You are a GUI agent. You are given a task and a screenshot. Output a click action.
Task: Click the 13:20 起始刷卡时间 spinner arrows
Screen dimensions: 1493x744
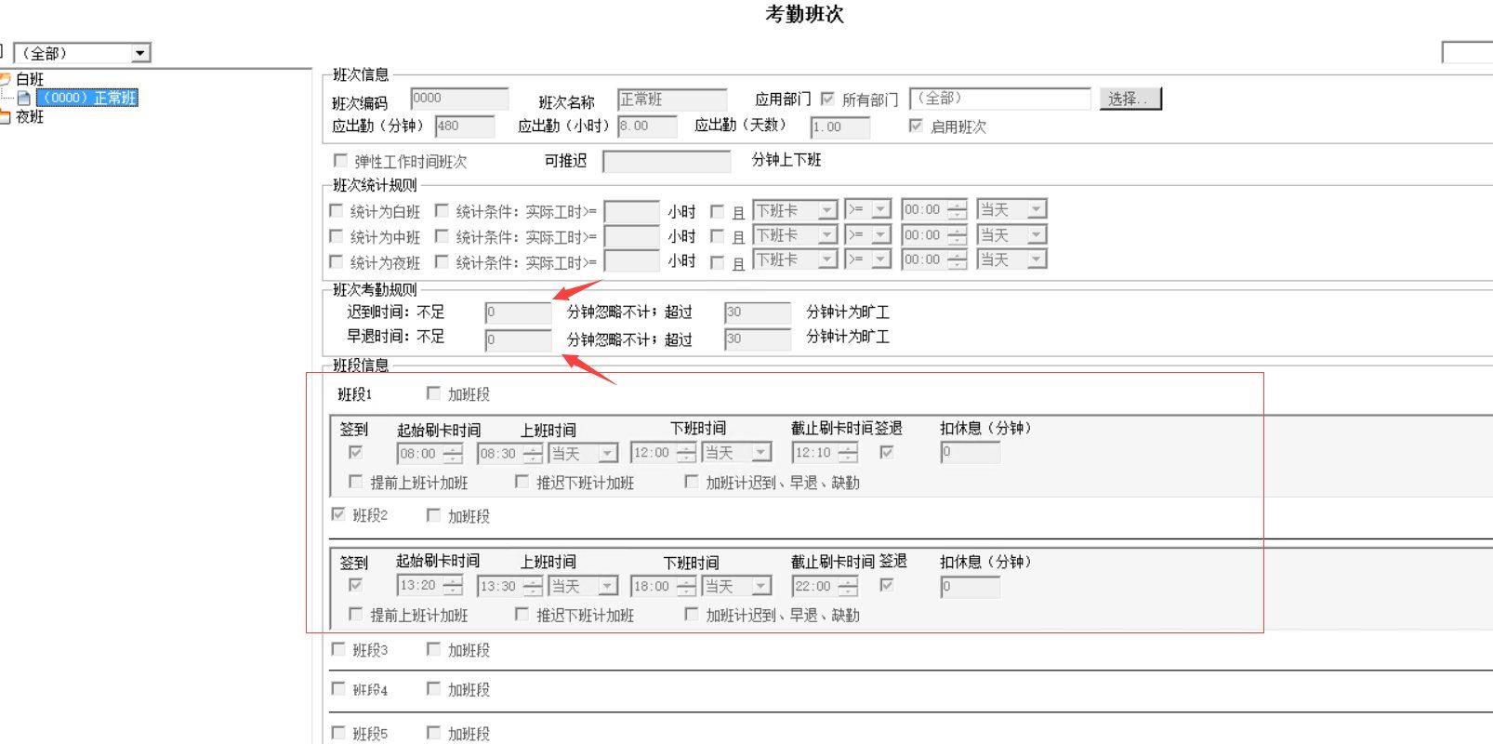[x=453, y=587]
